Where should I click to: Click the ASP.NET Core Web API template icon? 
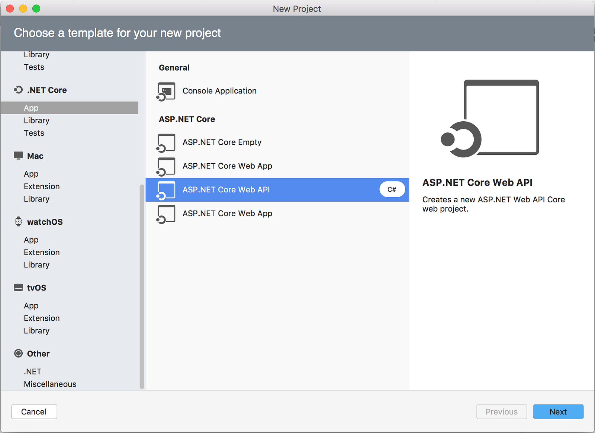(166, 190)
